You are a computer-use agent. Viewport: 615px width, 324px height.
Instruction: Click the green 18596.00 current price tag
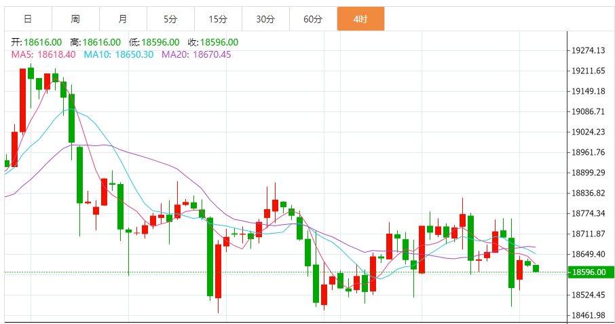[x=589, y=272]
